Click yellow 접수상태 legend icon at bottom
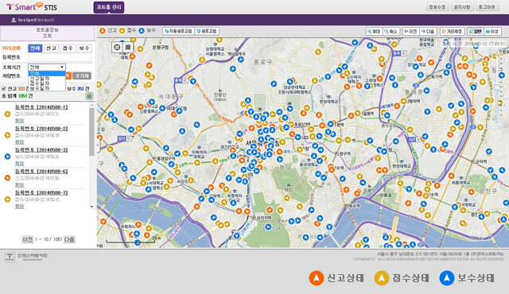 tap(382, 278)
